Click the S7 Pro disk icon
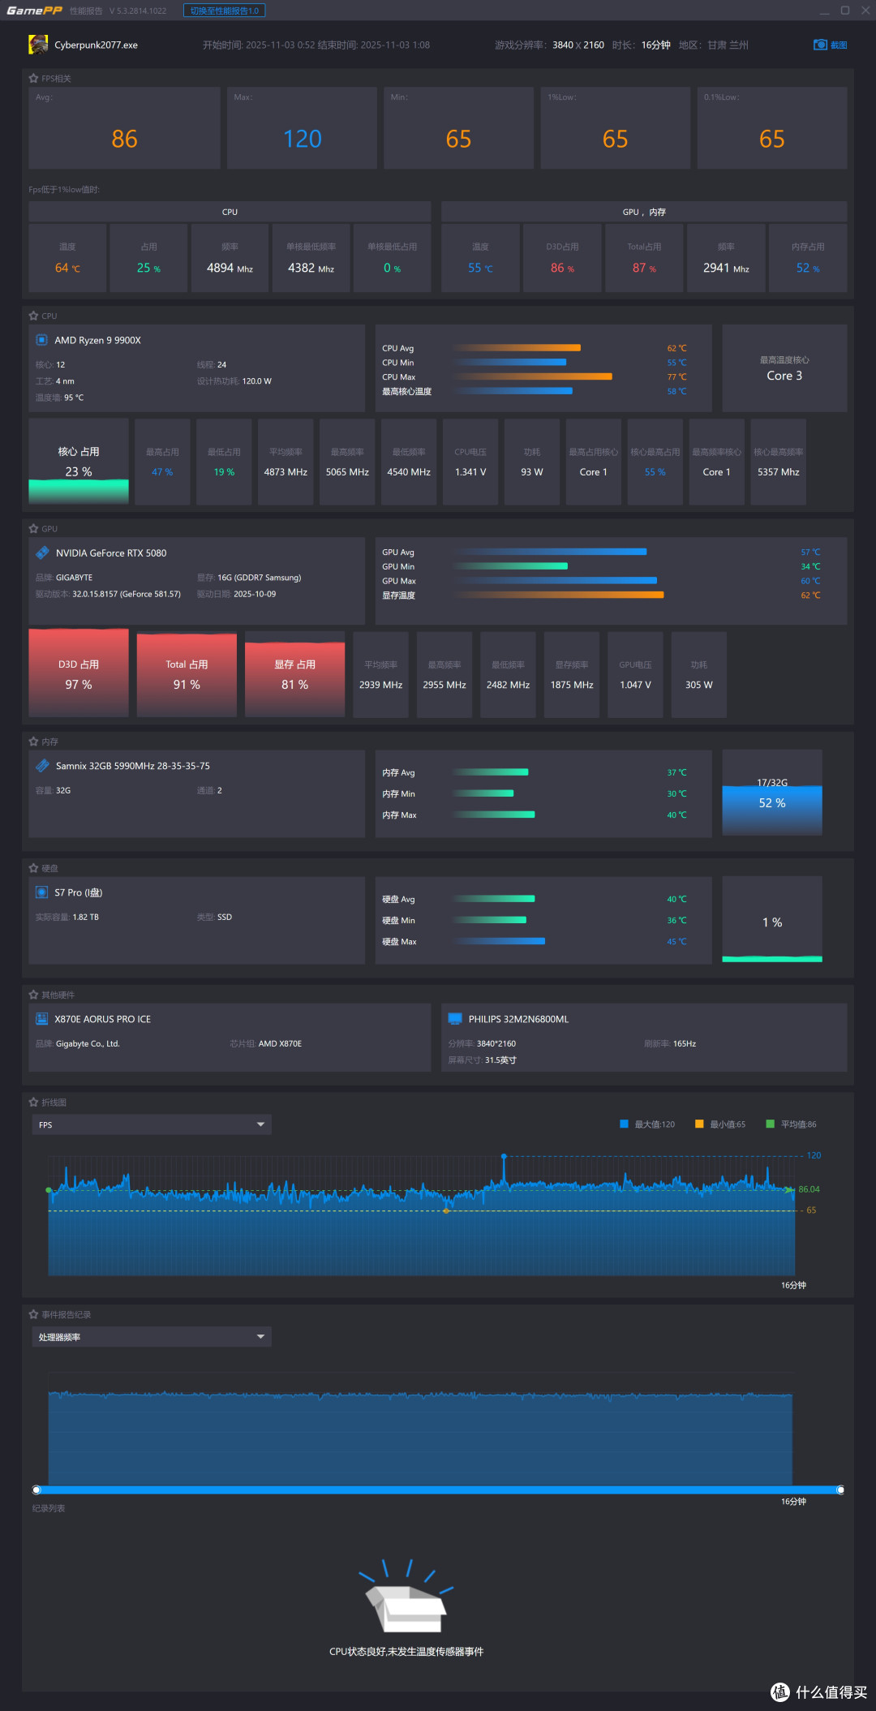 (x=42, y=892)
